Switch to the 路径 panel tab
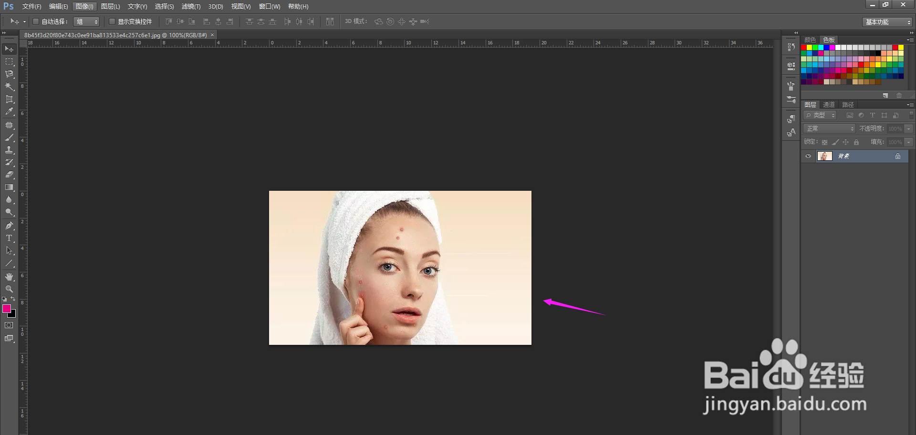The image size is (916, 435). coord(848,104)
